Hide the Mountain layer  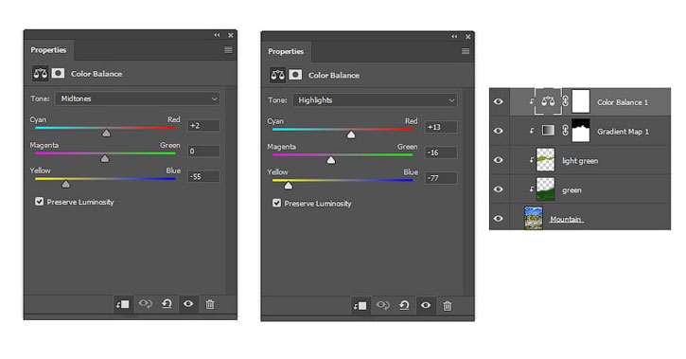click(499, 218)
